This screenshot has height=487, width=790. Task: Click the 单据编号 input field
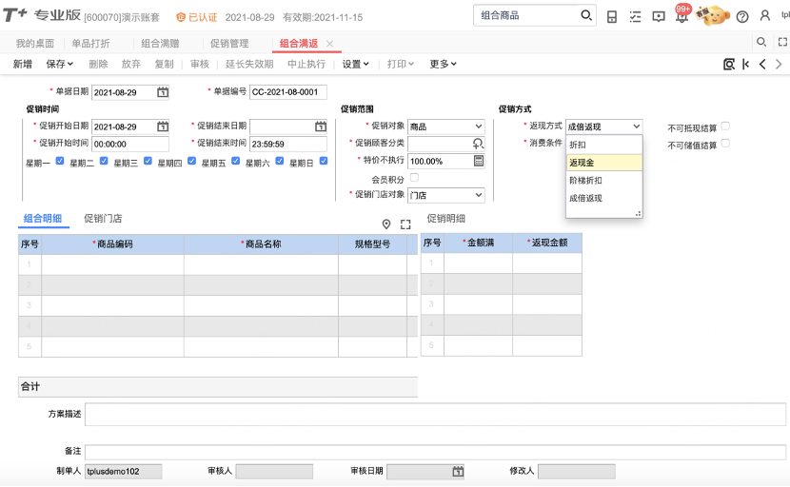tap(288, 92)
